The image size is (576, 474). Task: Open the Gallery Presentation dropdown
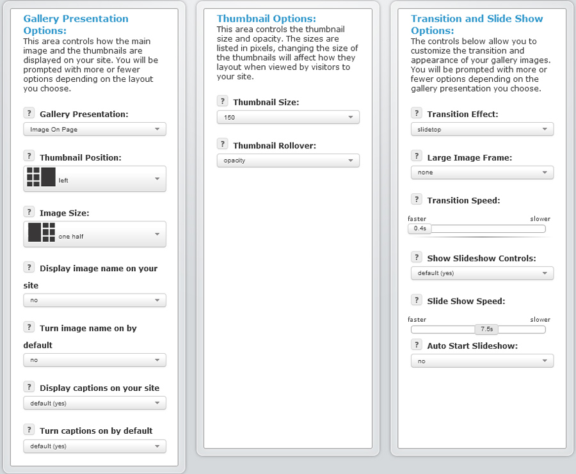coord(95,129)
